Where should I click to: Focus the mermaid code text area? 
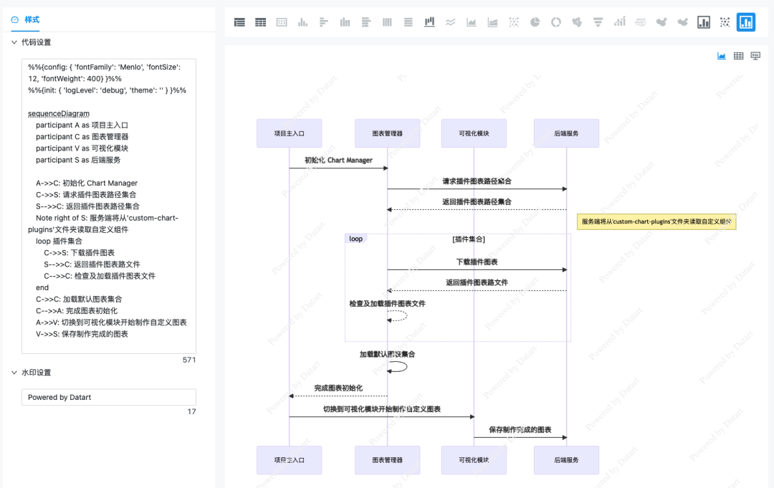coord(109,206)
